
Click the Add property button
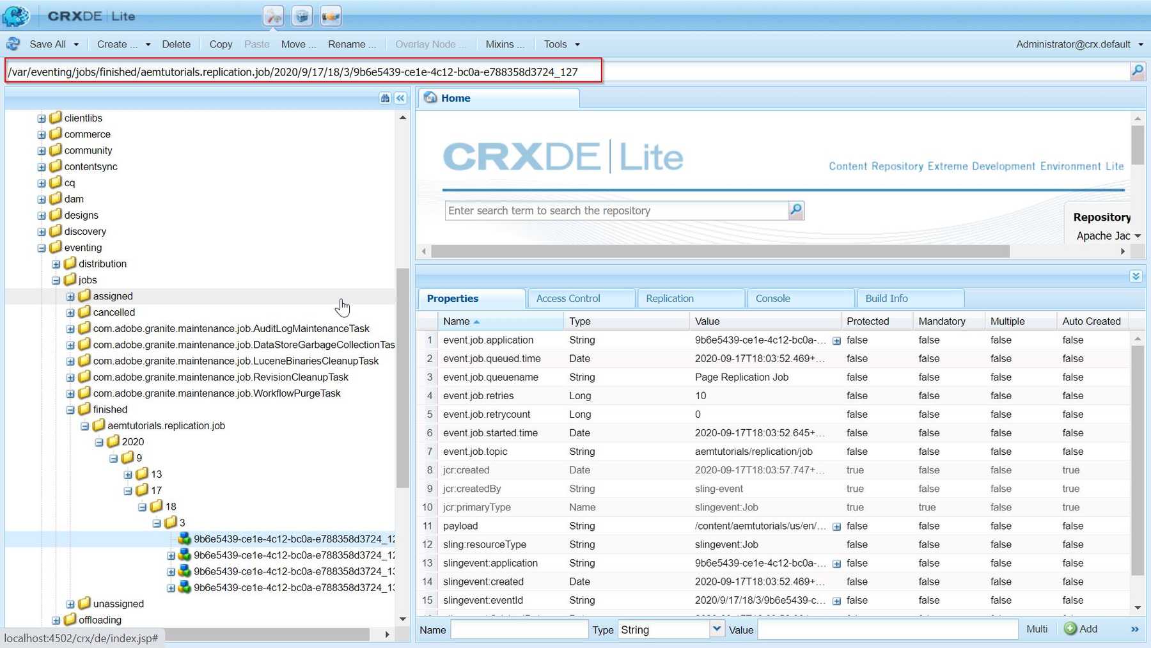coord(1081,629)
